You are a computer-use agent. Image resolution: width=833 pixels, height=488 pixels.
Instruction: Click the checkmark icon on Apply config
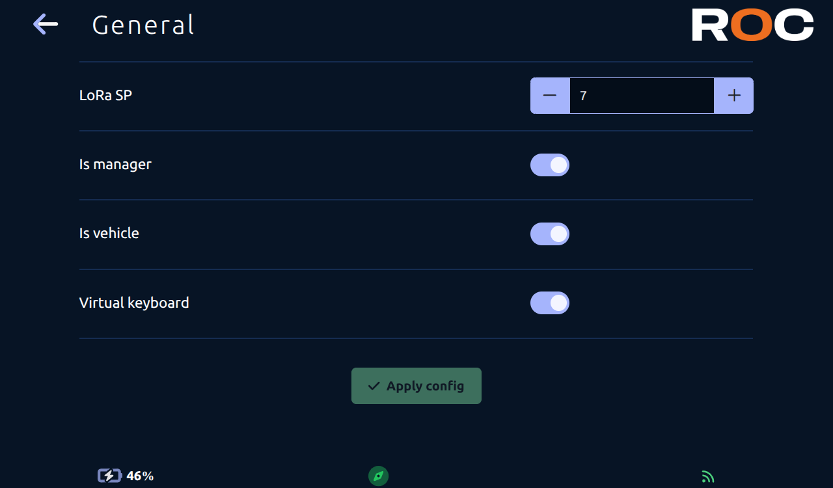[x=374, y=386]
